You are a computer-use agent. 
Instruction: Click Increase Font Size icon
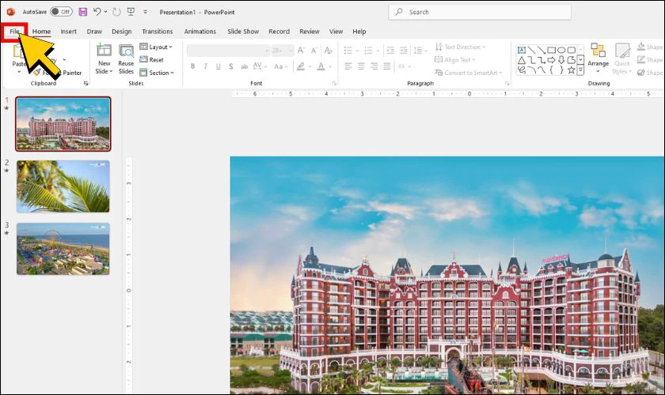[x=301, y=51]
